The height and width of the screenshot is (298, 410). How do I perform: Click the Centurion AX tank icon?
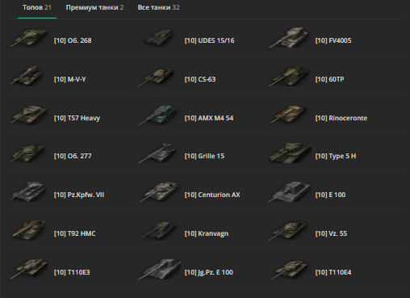click(159, 191)
